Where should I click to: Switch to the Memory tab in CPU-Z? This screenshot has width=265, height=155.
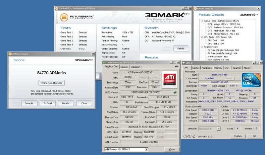(218, 68)
